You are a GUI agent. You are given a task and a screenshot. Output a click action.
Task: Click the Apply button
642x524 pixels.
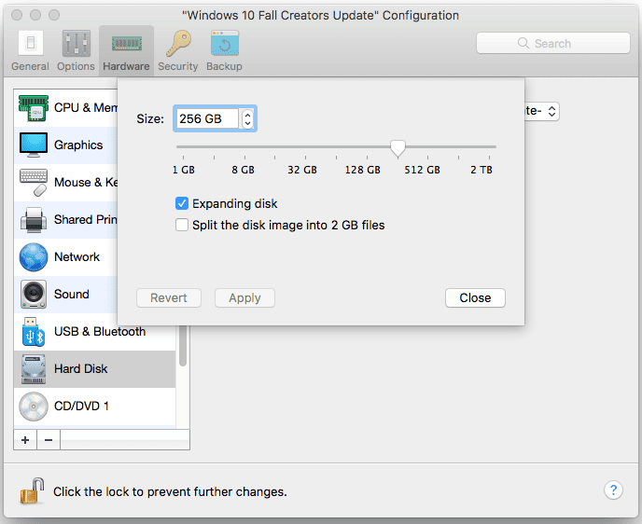(244, 297)
